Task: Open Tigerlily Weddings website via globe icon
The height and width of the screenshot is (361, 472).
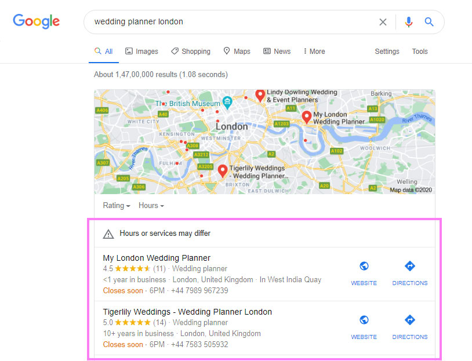Action: tap(364, 319)
